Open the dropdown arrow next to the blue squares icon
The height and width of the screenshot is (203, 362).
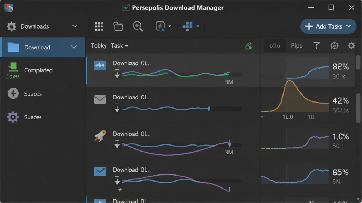(x=198, y=26)
